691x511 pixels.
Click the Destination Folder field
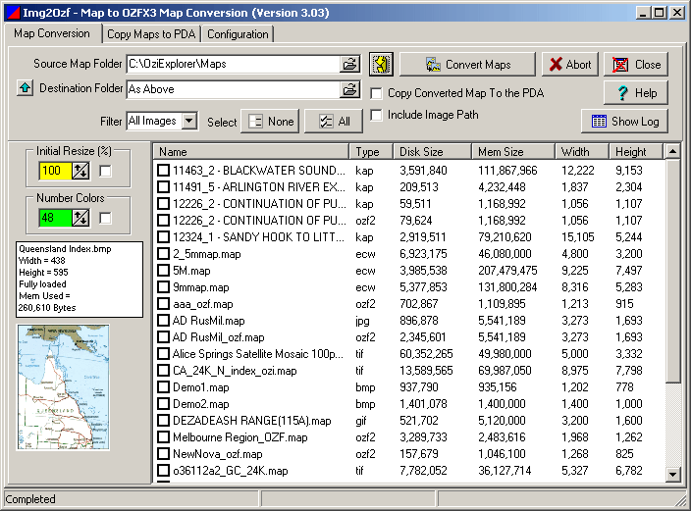point(234,89)
